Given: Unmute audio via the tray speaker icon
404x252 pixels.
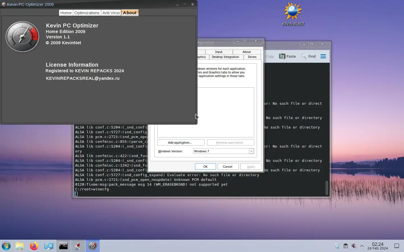Looking at the screenshot, I should tap(354, 246).
